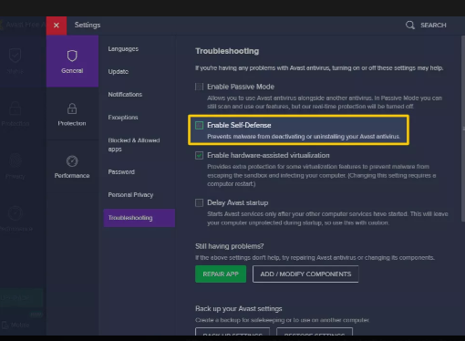Open the Personal Privacy settings page
The image size is (465, 341).
(x=130, y=195)
